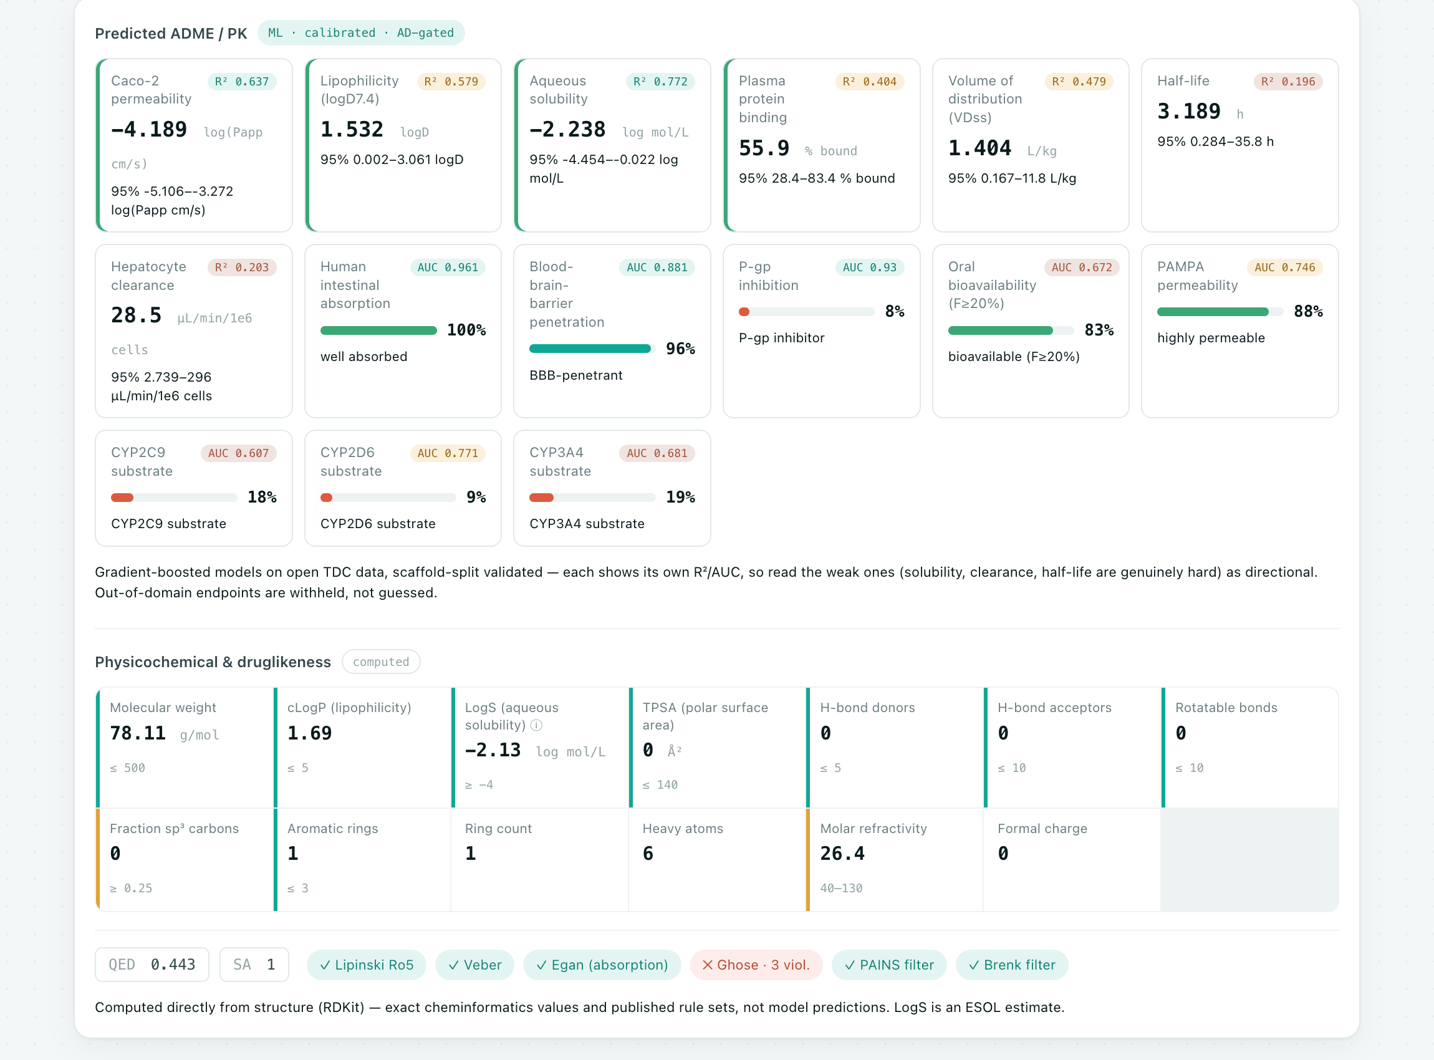Click the LogS info icon
This screenshot has height=1060, width=1434.
click(536, 725)
